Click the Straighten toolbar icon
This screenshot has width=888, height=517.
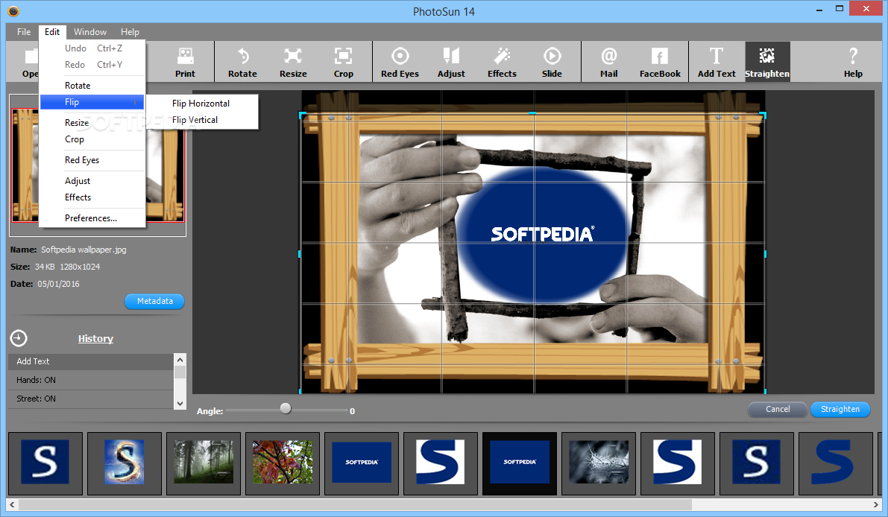click(767, 63)
